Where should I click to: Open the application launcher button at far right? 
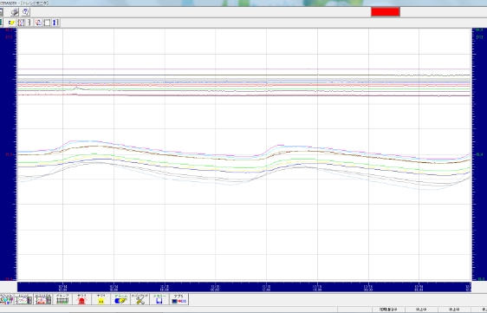(179, 299)
